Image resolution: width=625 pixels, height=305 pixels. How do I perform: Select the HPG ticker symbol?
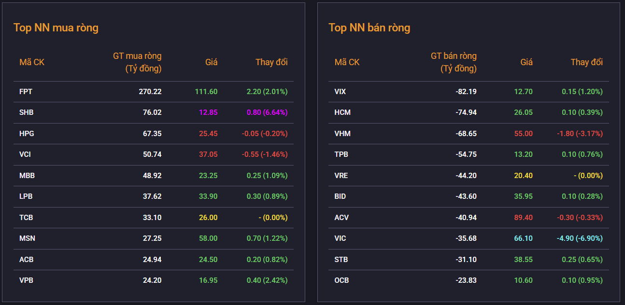coord(27,134)
